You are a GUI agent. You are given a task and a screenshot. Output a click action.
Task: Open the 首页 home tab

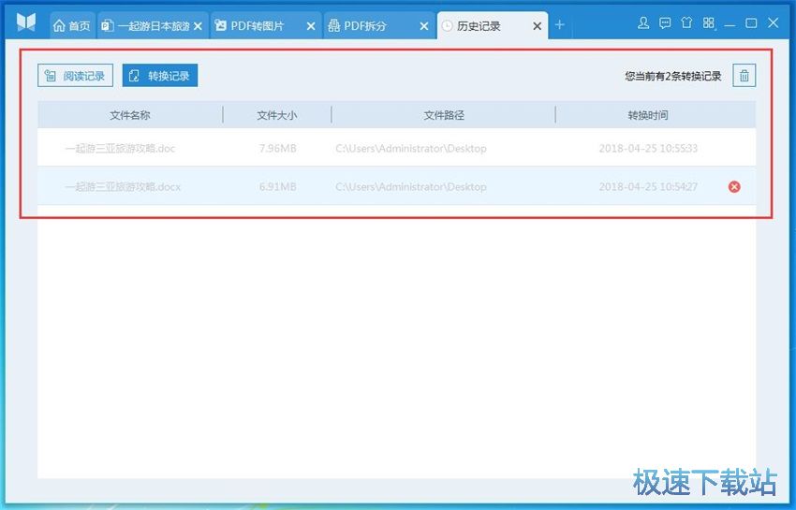coord(71,25)
